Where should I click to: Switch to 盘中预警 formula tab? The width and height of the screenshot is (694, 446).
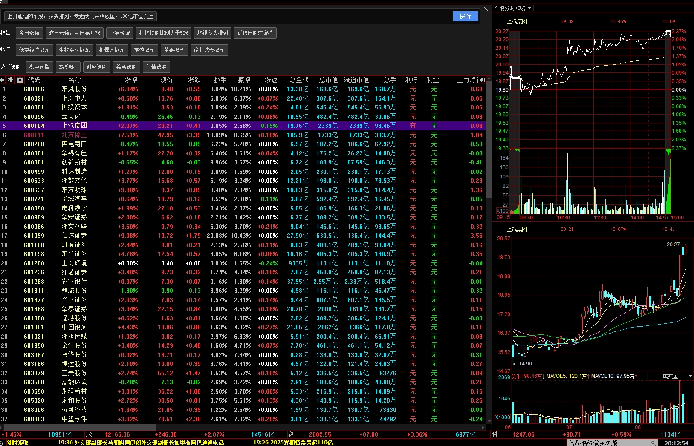40,67
